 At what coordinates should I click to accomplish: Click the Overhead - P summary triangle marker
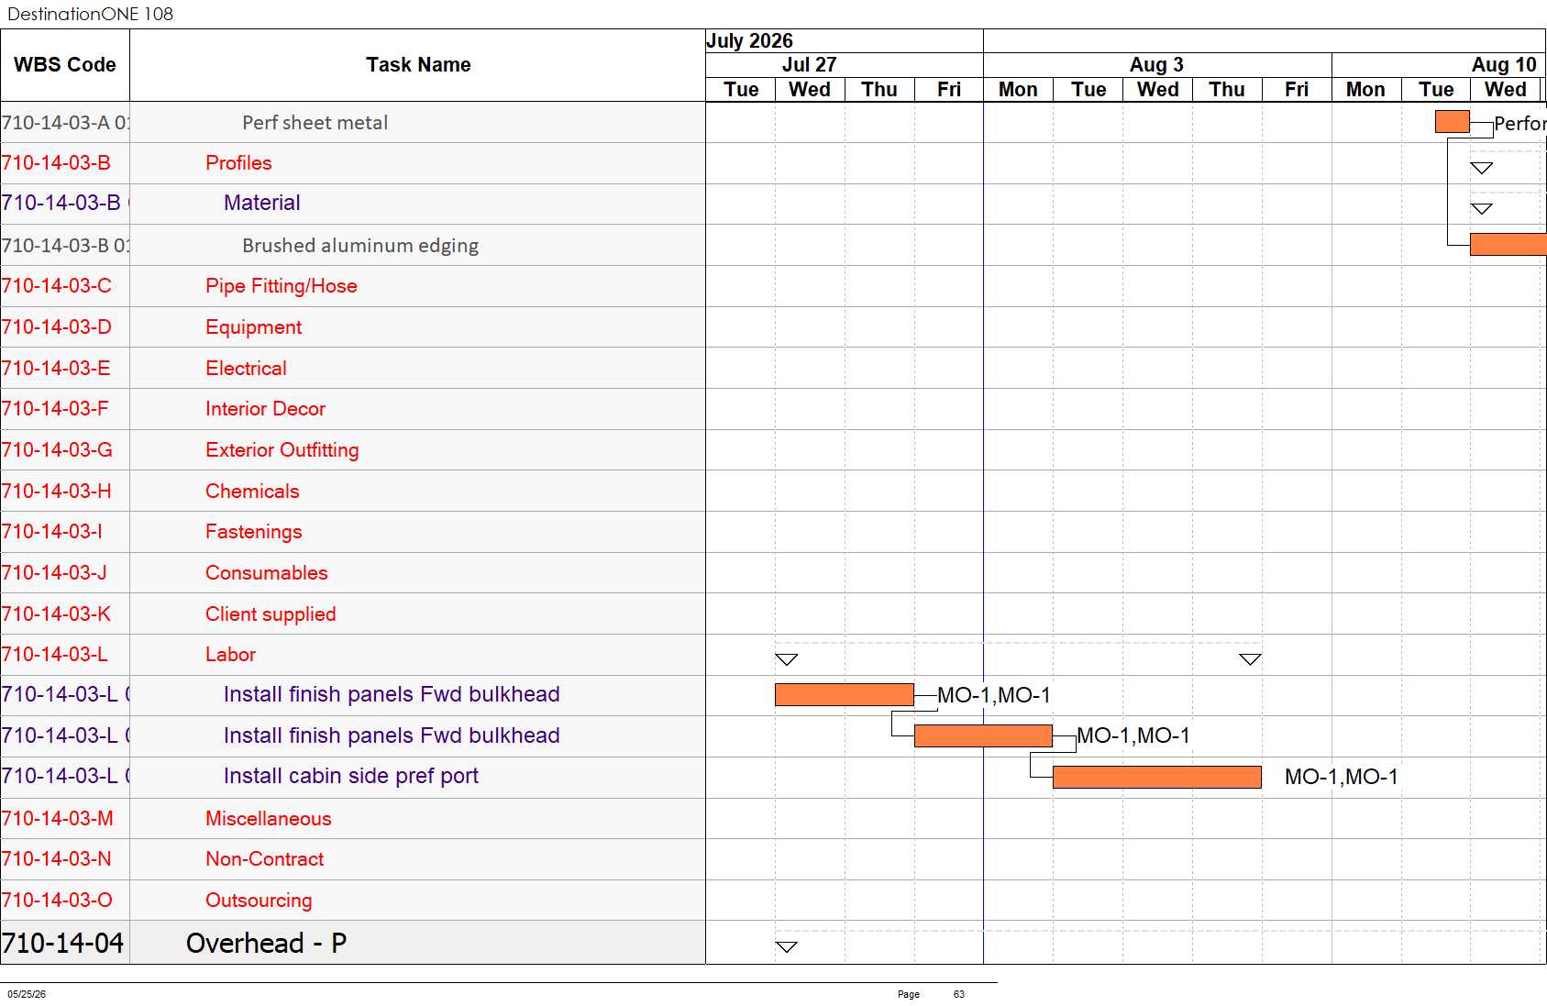787,947
